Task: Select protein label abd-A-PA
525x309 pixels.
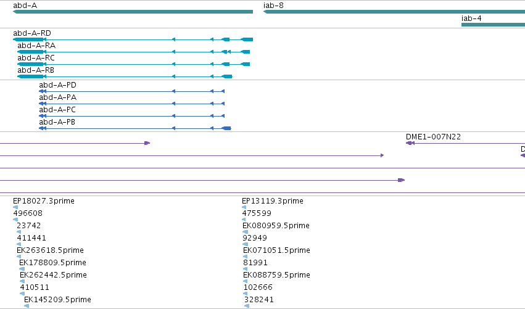Action: pos(57,97)
